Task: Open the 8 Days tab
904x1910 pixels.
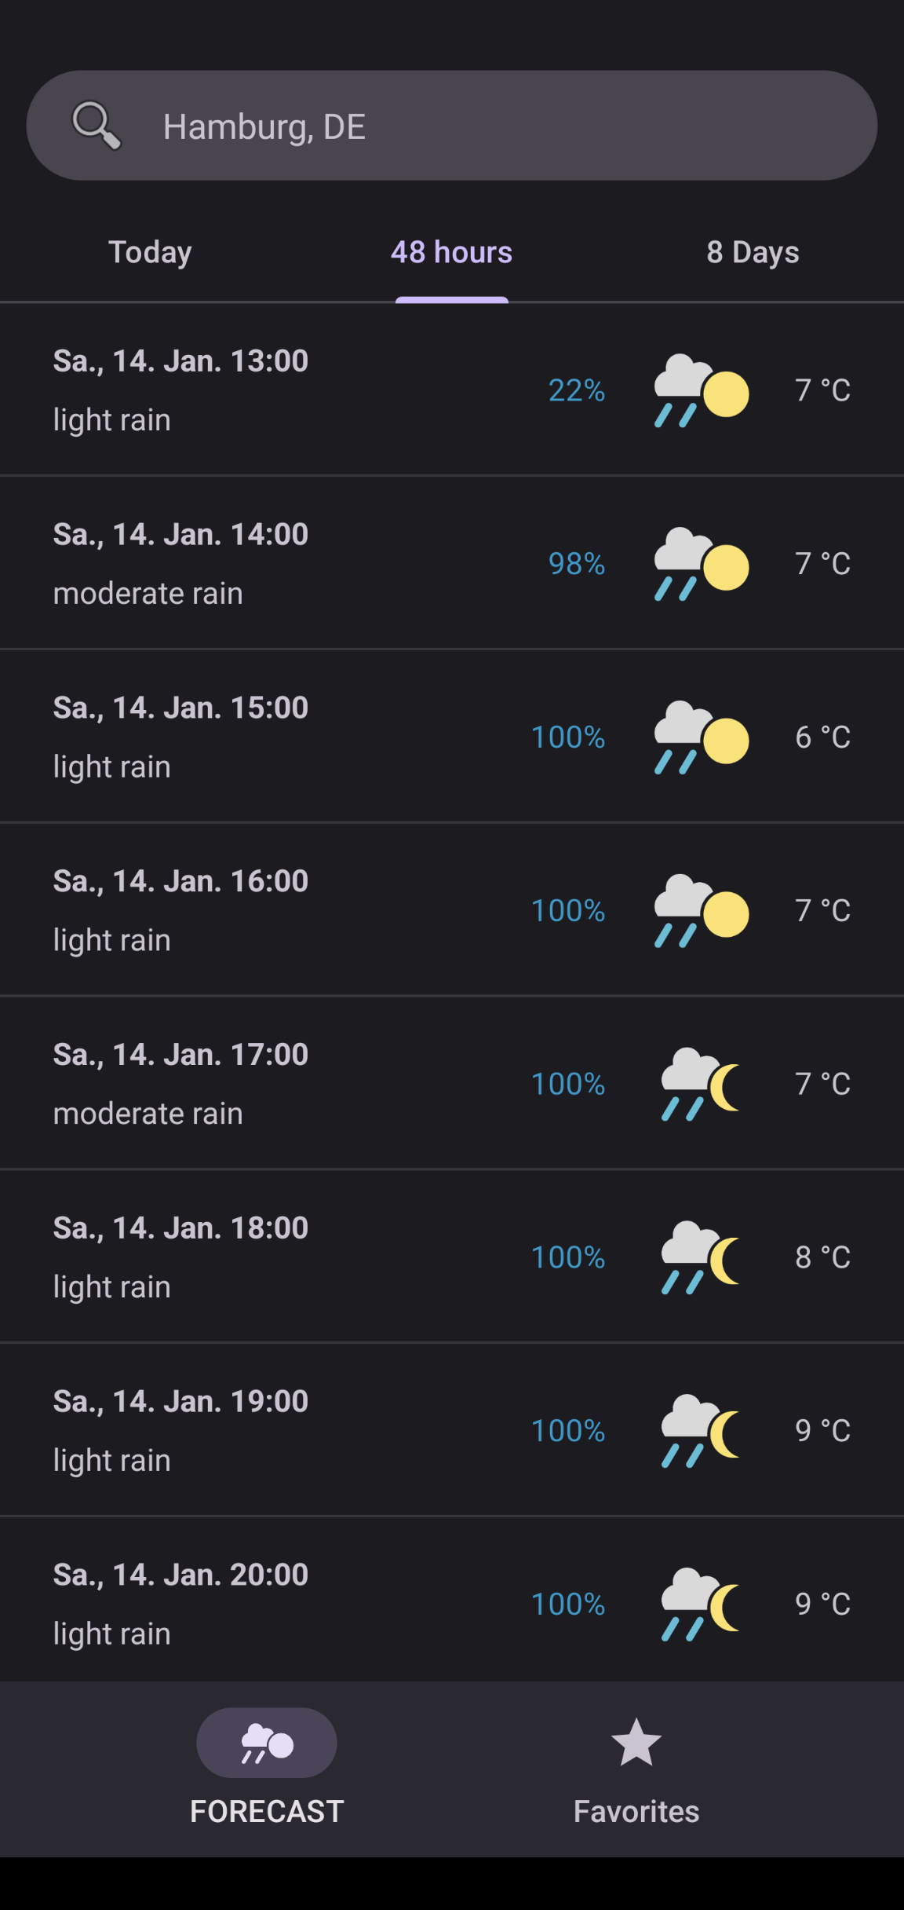Action: tap(752, 253)
